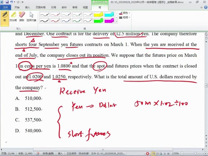208x156 pixels.
Task: Click the language 英语(美国) indicator
Action: tap(48, 153)
